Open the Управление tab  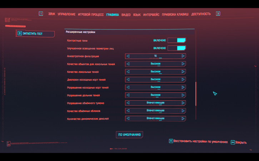(x=66, y=14)
